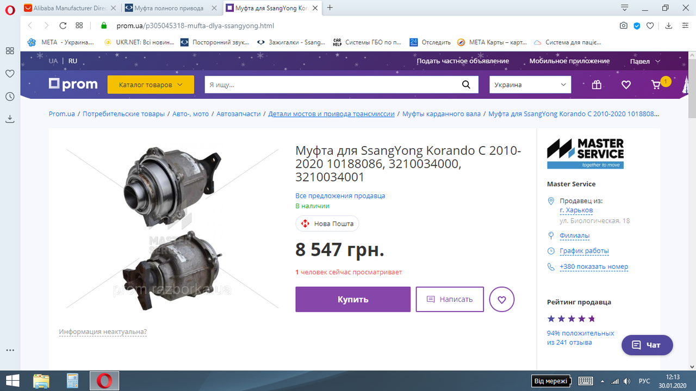Open history clock in Opera sidebar
Screen dimensions: 696x391
(x=10, y=97)
